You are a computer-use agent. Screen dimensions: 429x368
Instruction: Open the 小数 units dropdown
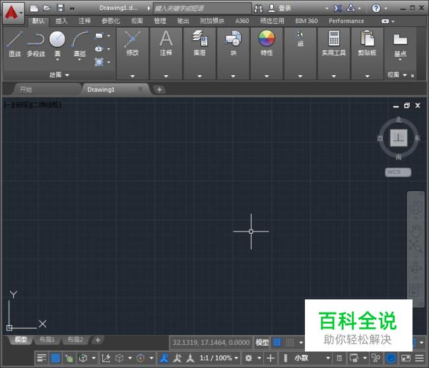tap(311, 358)
